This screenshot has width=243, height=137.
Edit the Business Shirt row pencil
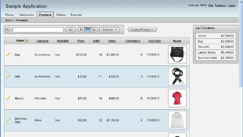8,120
